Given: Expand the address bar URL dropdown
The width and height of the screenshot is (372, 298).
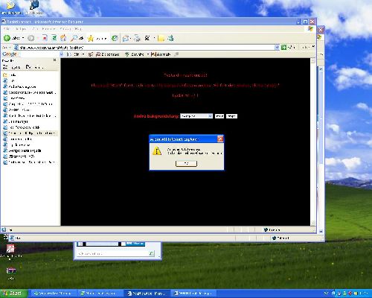Looking at the screenshot, I should pyautogui.click(x=277, y=47).
